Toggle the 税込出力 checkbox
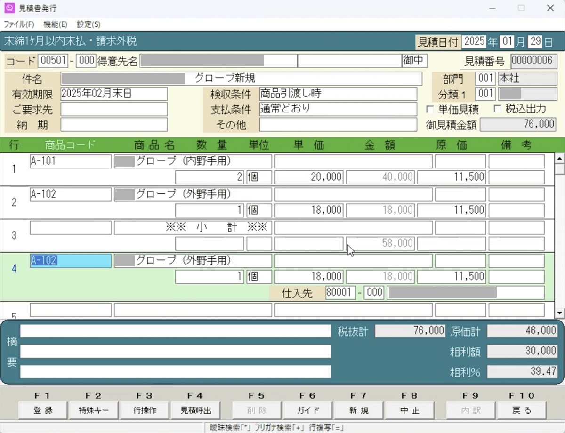 coord(497,110)
